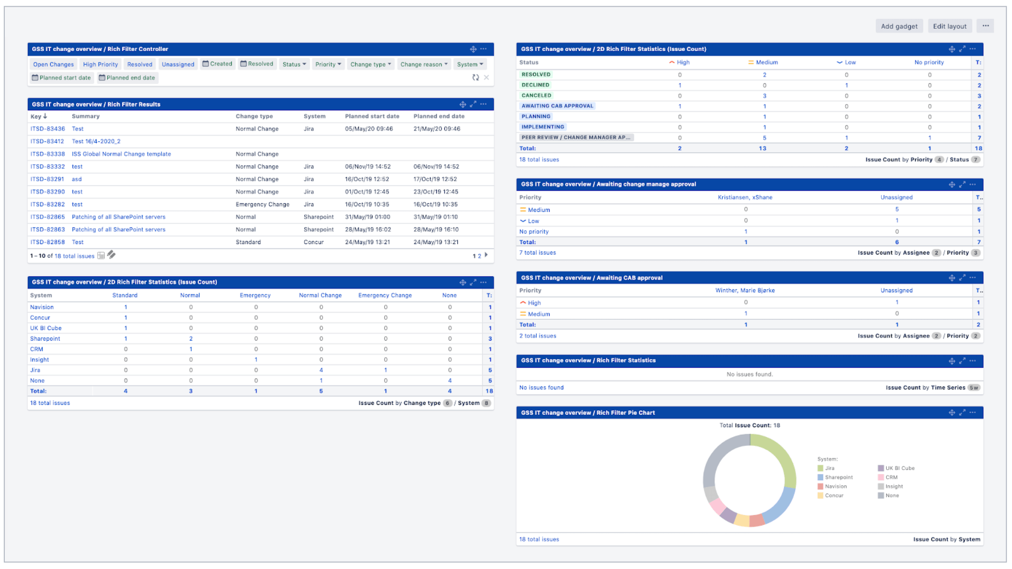Open issue ITSD-83436 from the results list
The image size is (1012, 569).
(47, 128)
